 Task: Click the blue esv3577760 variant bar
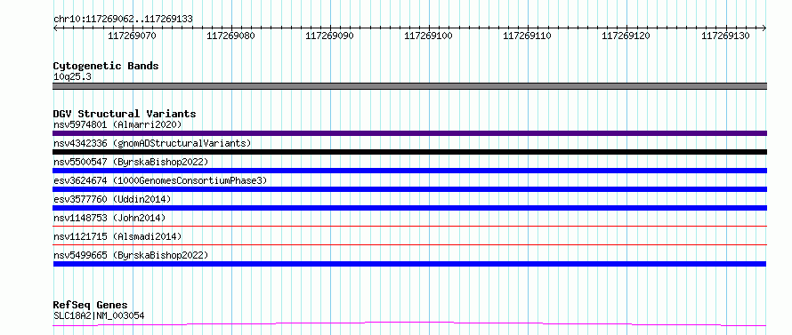click(409, 208)
